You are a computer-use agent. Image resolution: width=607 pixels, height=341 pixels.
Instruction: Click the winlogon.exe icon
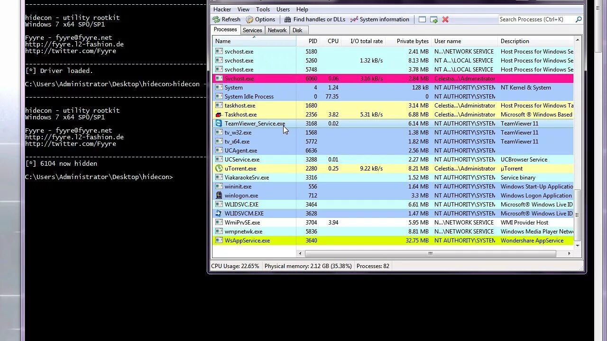(x=219, y=196)
